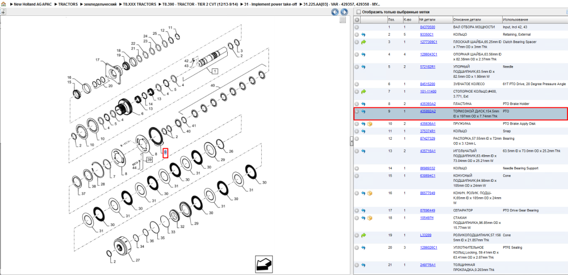
Task: Open part number link L33289
Action: [x=425, y=235]
